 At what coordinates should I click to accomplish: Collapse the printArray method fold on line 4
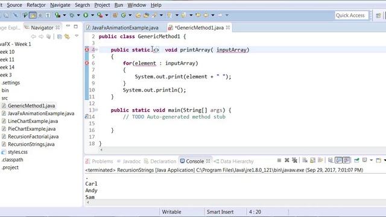96,49
